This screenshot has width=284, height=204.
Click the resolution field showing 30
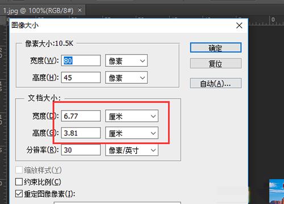[x=81, y=150]
